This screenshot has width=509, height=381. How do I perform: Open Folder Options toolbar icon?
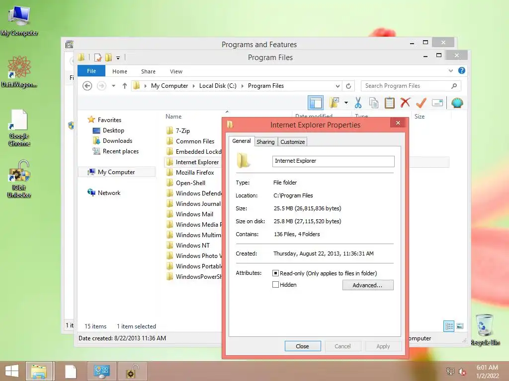coord(334,103)
